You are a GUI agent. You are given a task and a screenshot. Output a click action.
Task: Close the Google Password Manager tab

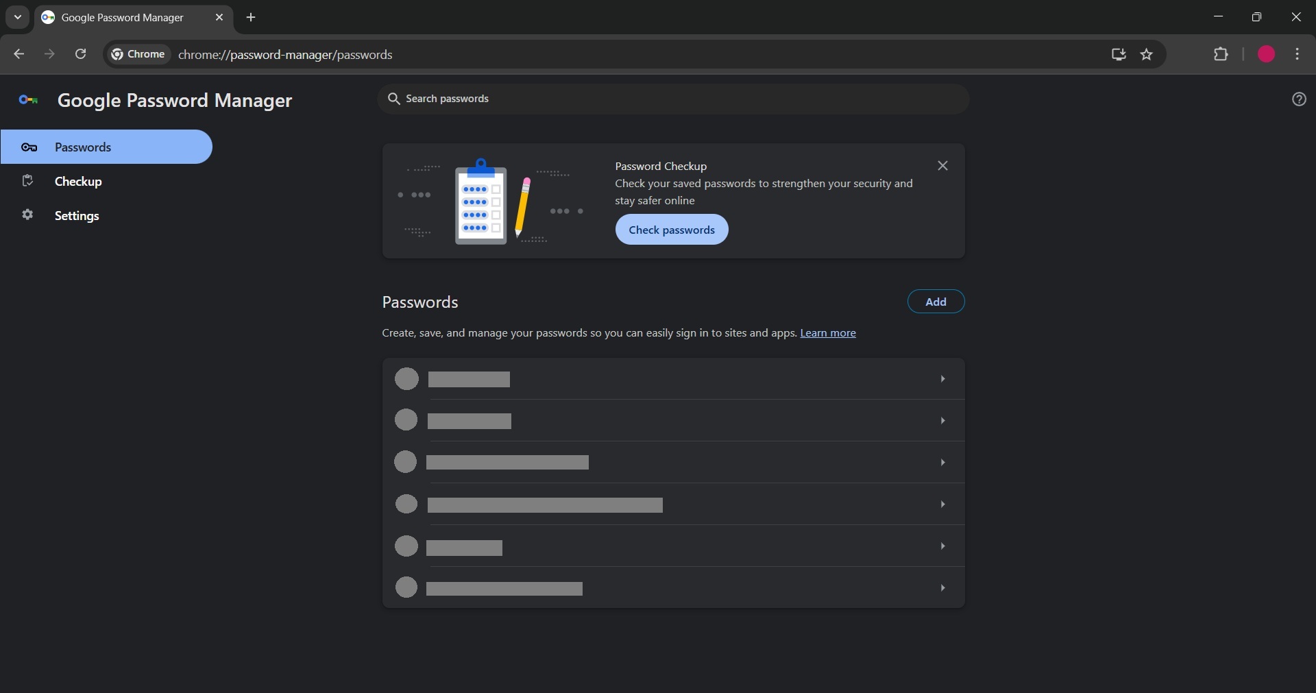[219, 17]
